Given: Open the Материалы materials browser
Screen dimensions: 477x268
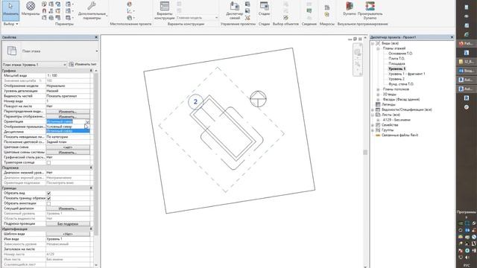Looking at the screenshot, I should point(31,8).
